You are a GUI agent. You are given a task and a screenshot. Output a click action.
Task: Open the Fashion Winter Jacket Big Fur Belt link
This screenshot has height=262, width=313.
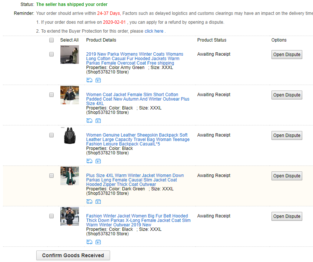click(138, 220)
